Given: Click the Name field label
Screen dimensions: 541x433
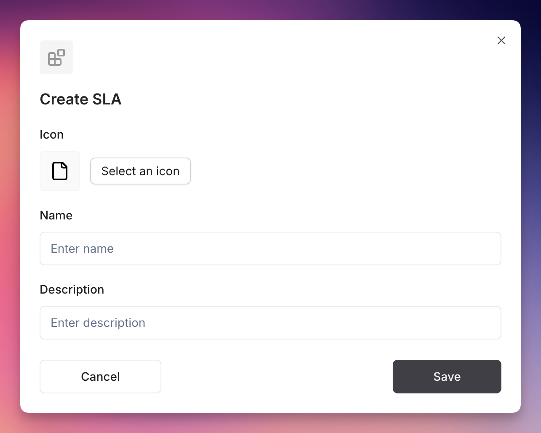Looking at the screenshot, I should point(56,215).
